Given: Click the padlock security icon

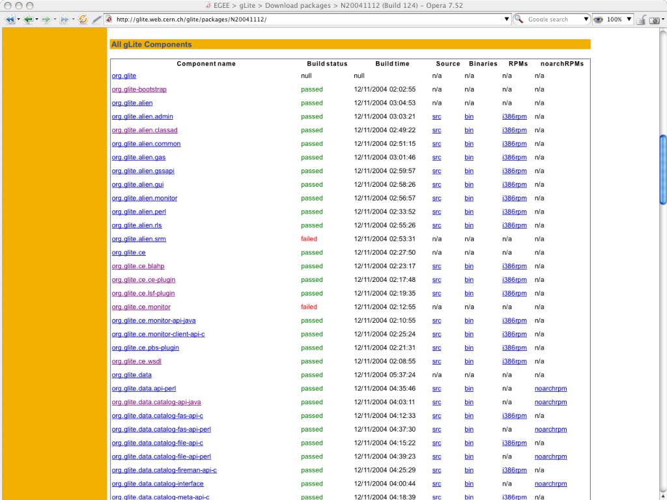Looking at the screenshot, I should click(x=642, y=19).
